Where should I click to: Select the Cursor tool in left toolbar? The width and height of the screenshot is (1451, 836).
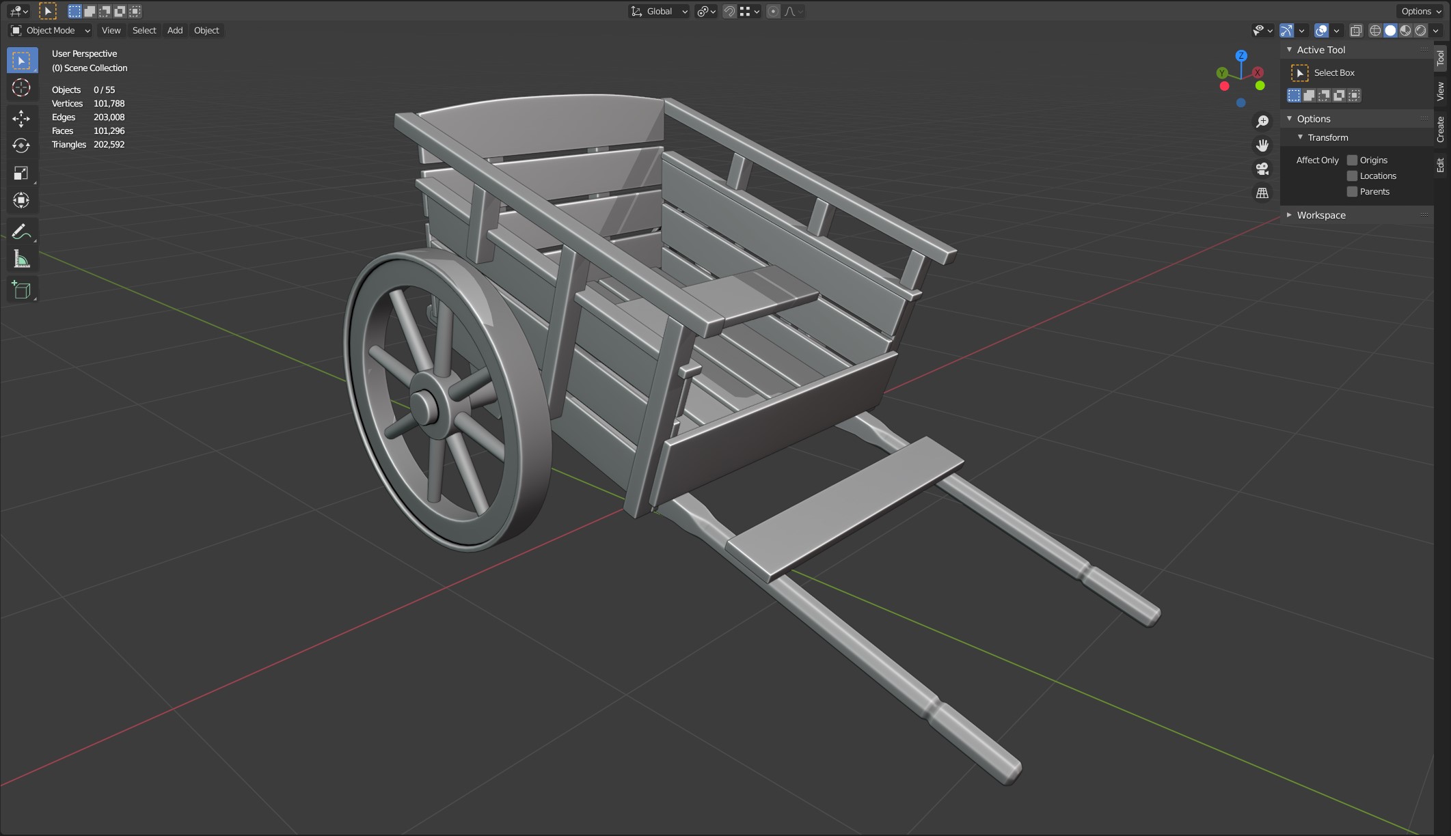click(21, 88)
